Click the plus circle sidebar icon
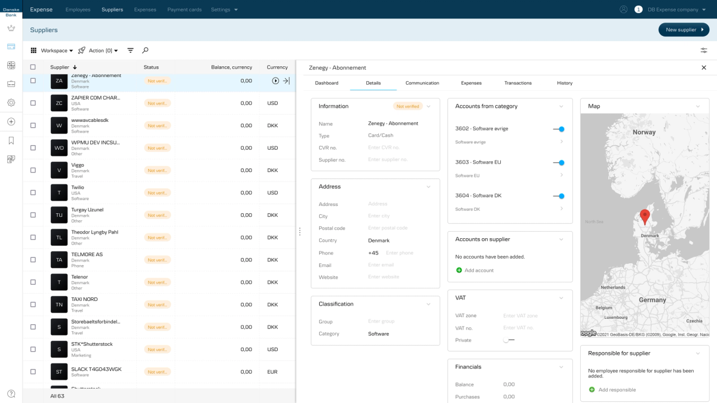Viewport: 717px width, 403px height. pos(11,122)
